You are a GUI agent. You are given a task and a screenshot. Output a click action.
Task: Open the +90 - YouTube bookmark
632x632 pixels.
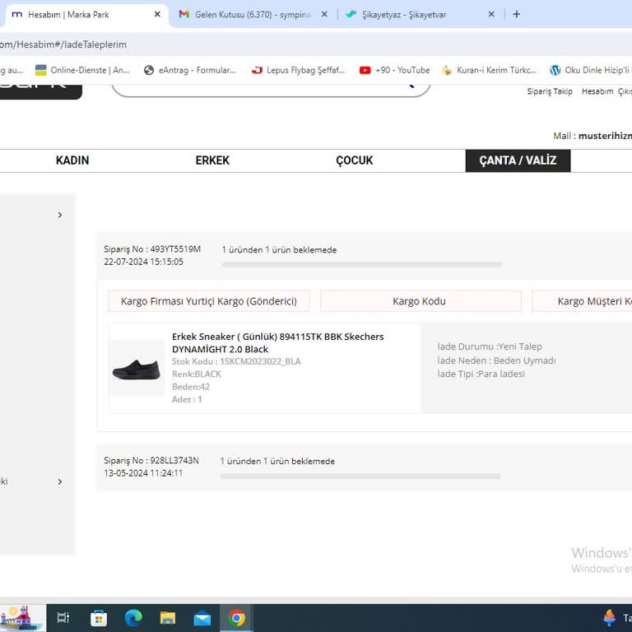395,70
